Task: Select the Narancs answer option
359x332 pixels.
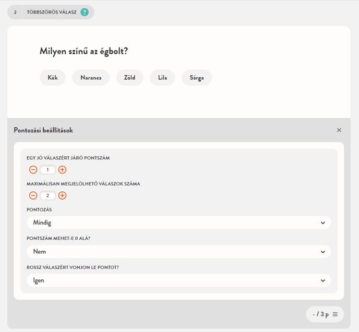Action: click(91, 78)
